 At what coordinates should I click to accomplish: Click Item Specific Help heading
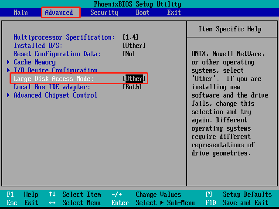tap(230, 29)
